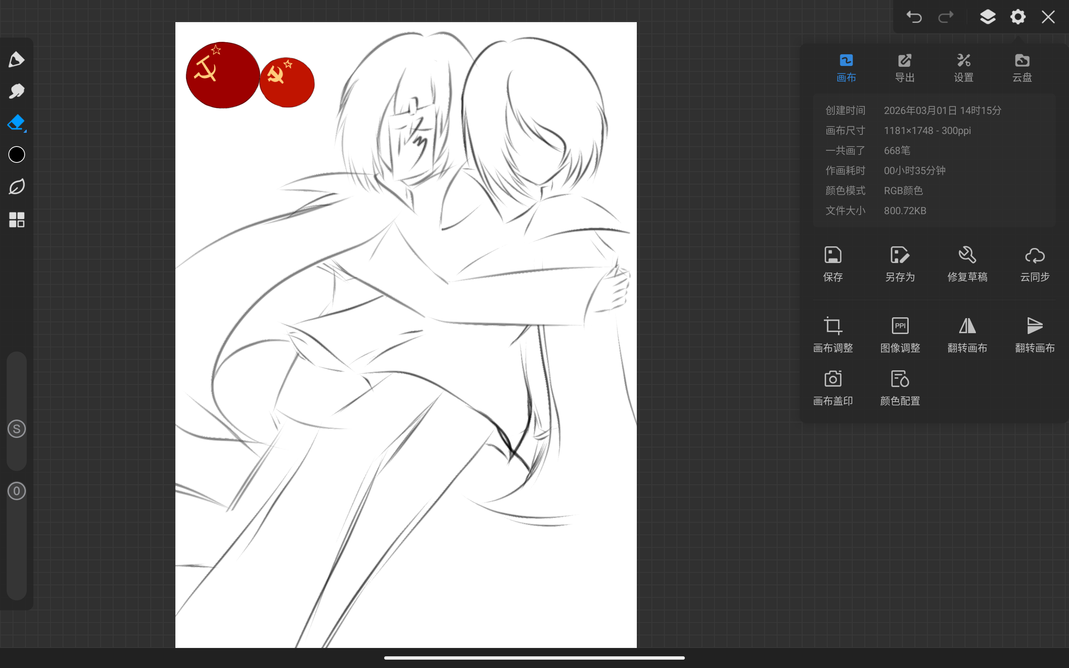Undo the last stroke
1069x668 pixels.
[x=914, y=17]
